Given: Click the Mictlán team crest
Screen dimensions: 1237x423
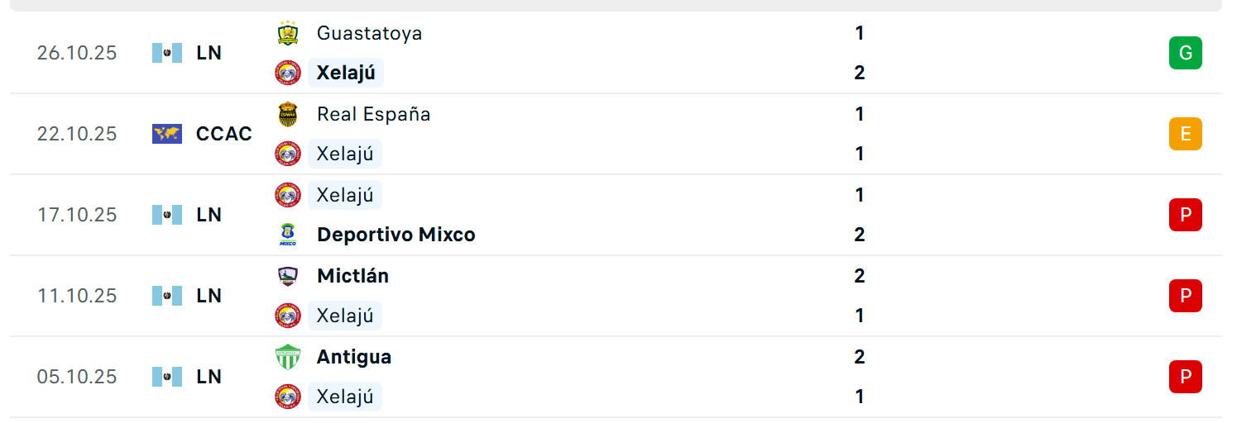Looking at the screenshot, I should pos(288,276).
